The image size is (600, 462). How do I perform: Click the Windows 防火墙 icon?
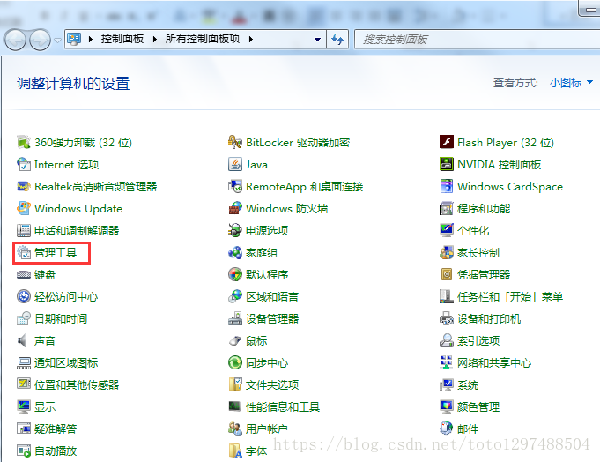[x=235, y=209]
